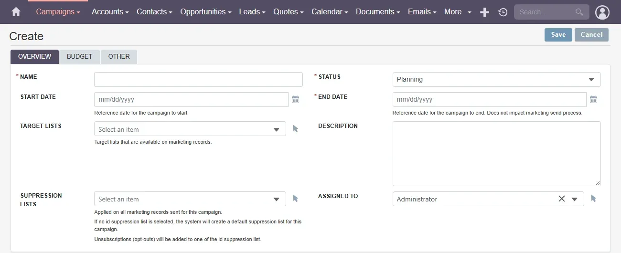Focus the Name input field

click(198, 79)
